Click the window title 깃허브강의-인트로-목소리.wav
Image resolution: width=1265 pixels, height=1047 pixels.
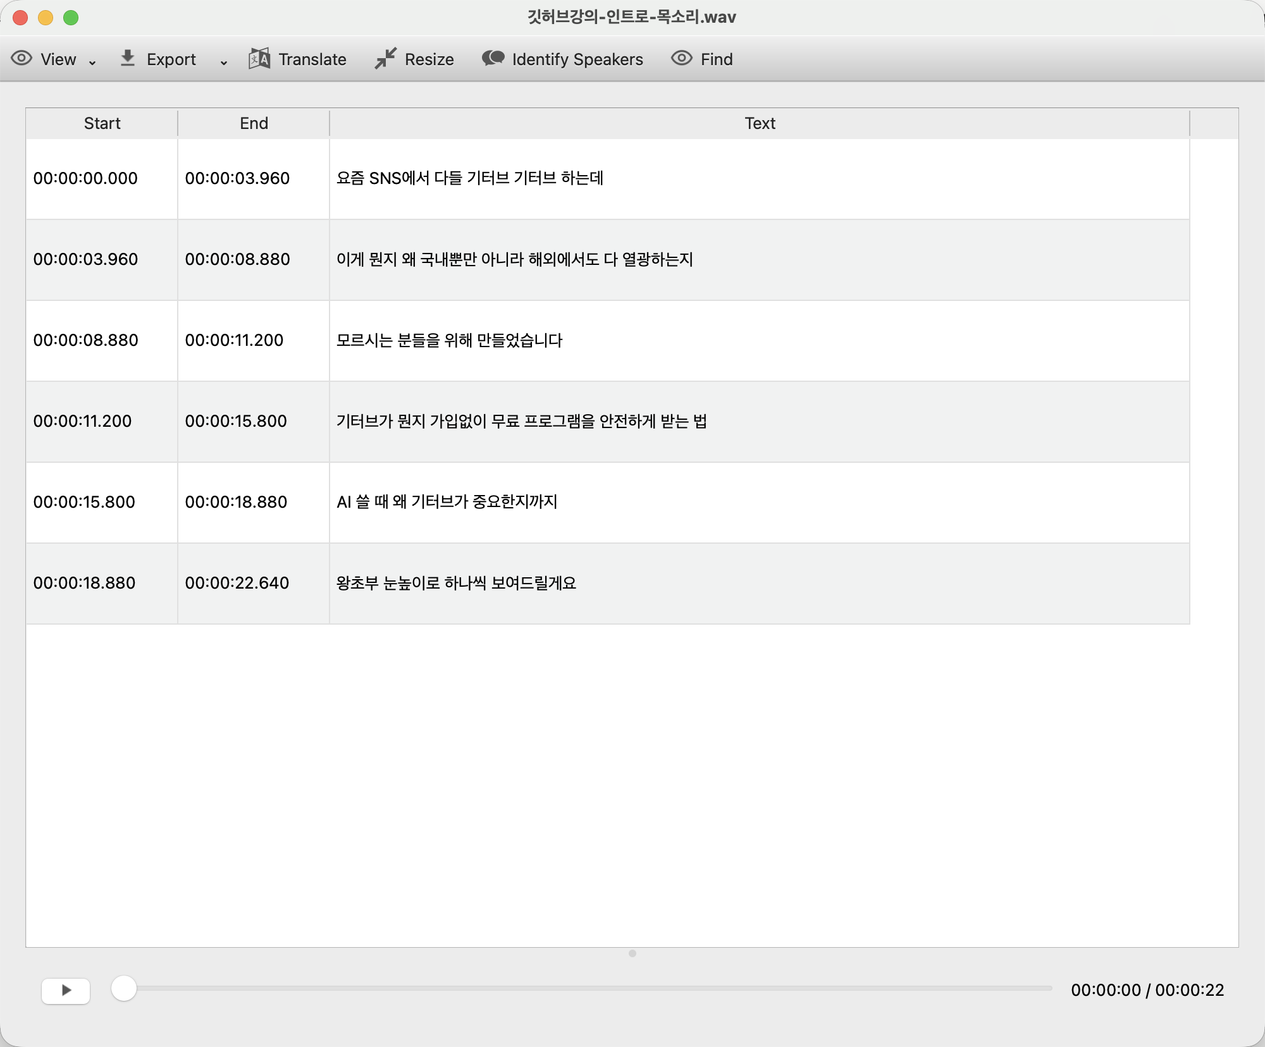(632, 17)
